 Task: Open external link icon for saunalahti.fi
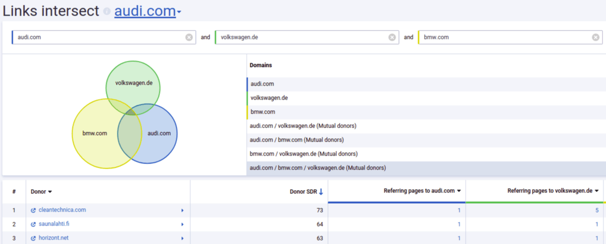click(33, 224)
